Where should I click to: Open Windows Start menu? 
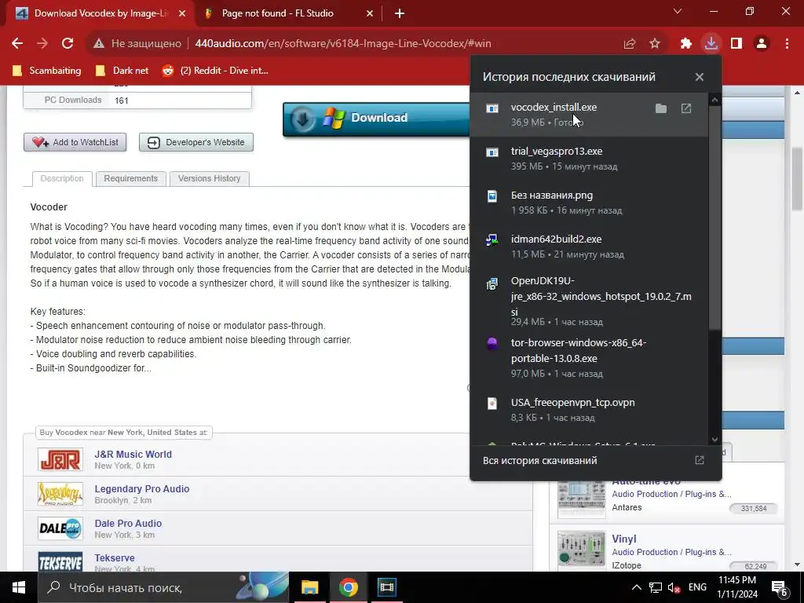click(19, 587)
